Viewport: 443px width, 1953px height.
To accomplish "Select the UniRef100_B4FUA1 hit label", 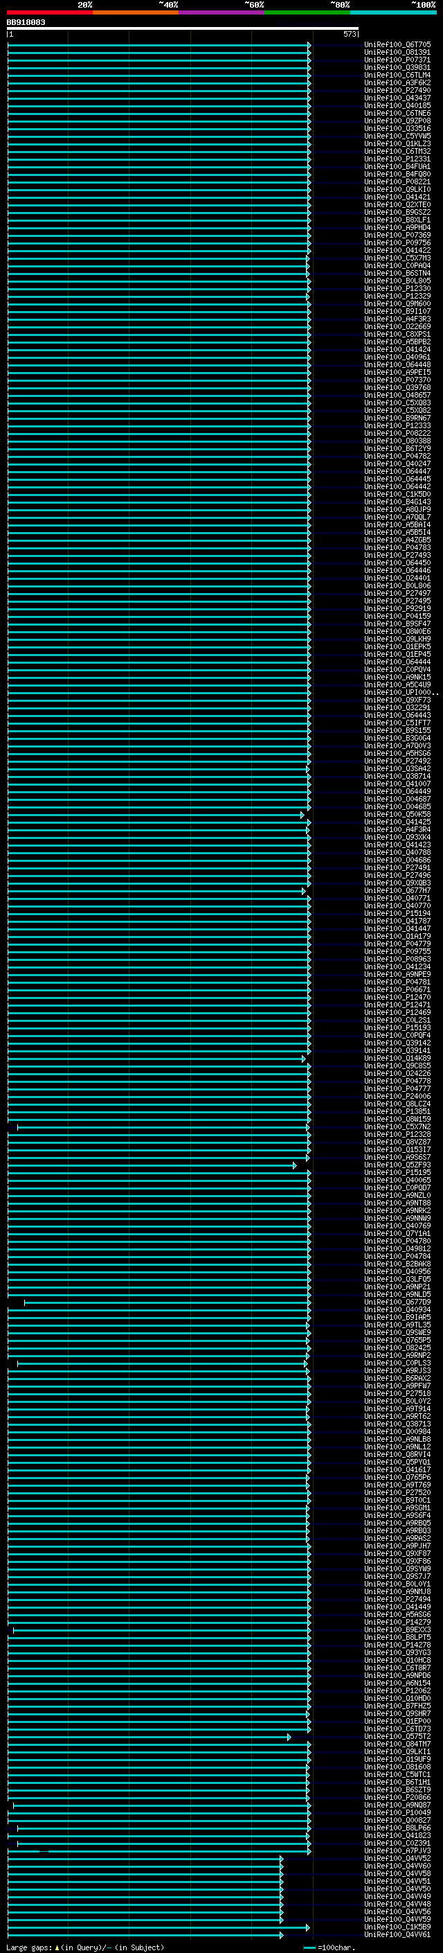I will click(397, 166).
